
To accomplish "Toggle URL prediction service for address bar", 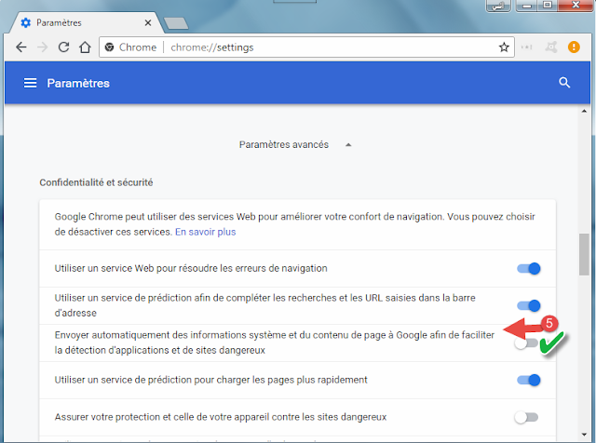I will pyautogui.click(x=528, y=305).
